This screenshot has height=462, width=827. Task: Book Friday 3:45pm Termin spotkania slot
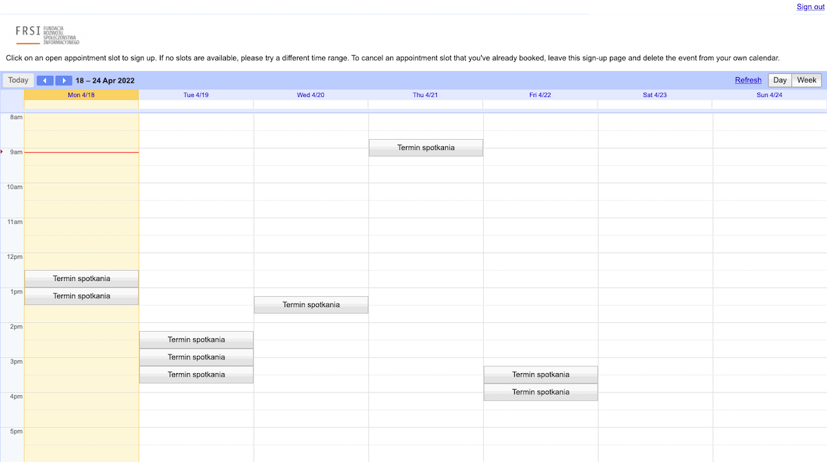click(541, 392)
